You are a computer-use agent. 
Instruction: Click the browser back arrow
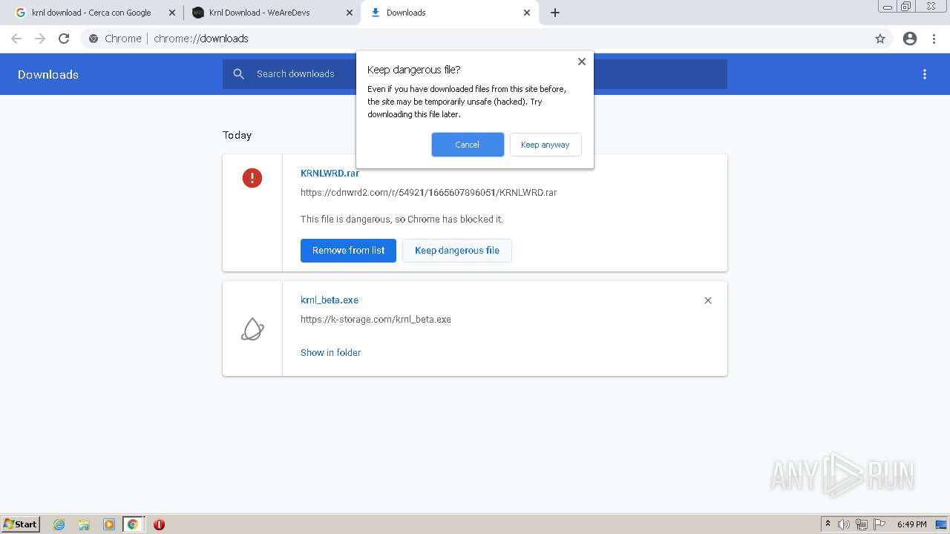pos(16,39)
